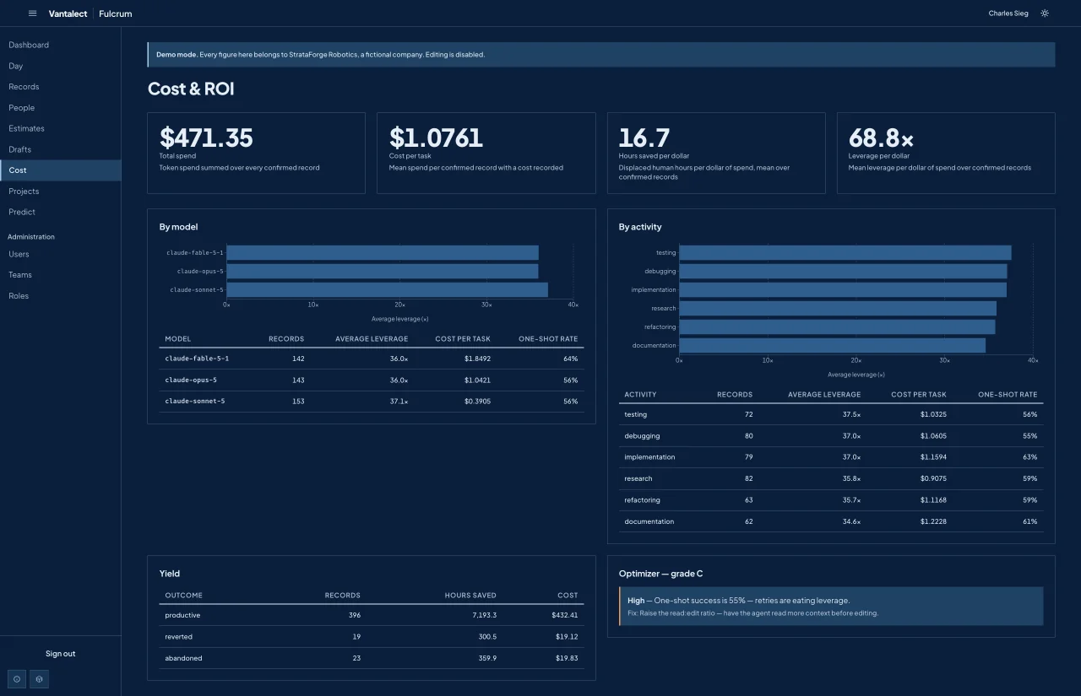Click the implementation row in activity table
The width and height of the screenshot is (1081, 696).
(831, 457)
